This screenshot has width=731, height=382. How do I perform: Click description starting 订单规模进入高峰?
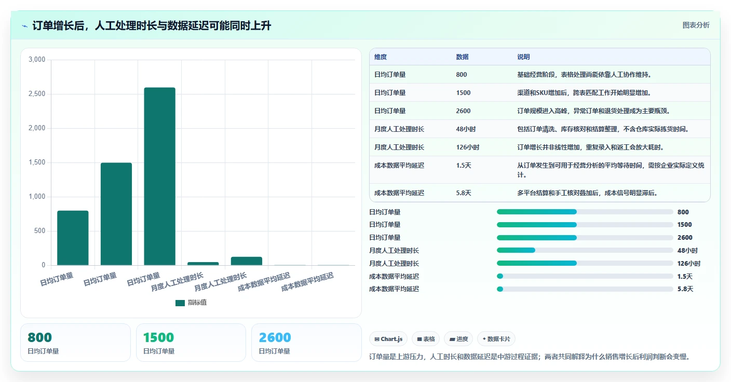point(593,111)
